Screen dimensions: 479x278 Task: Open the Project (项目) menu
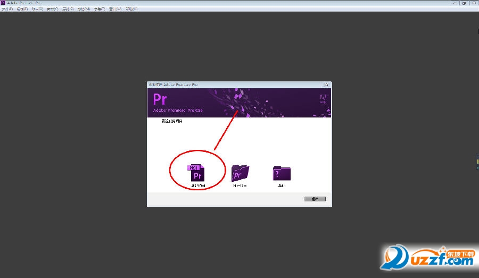[x=37, y=9]
